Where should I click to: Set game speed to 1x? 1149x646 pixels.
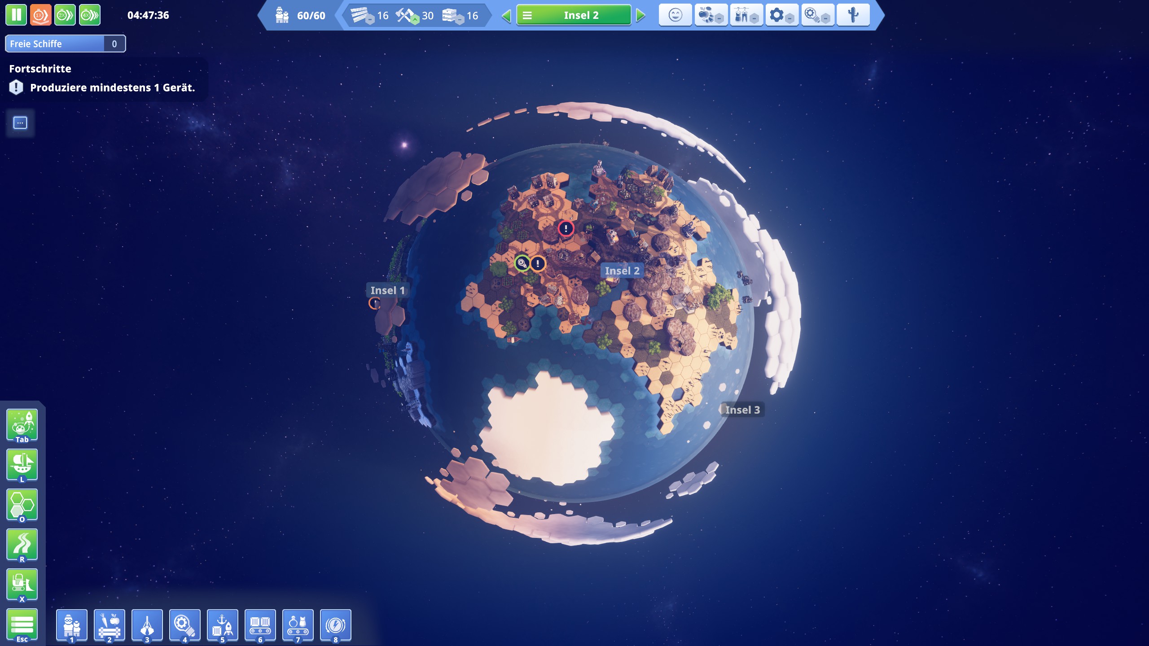click(x=40, y=15)
